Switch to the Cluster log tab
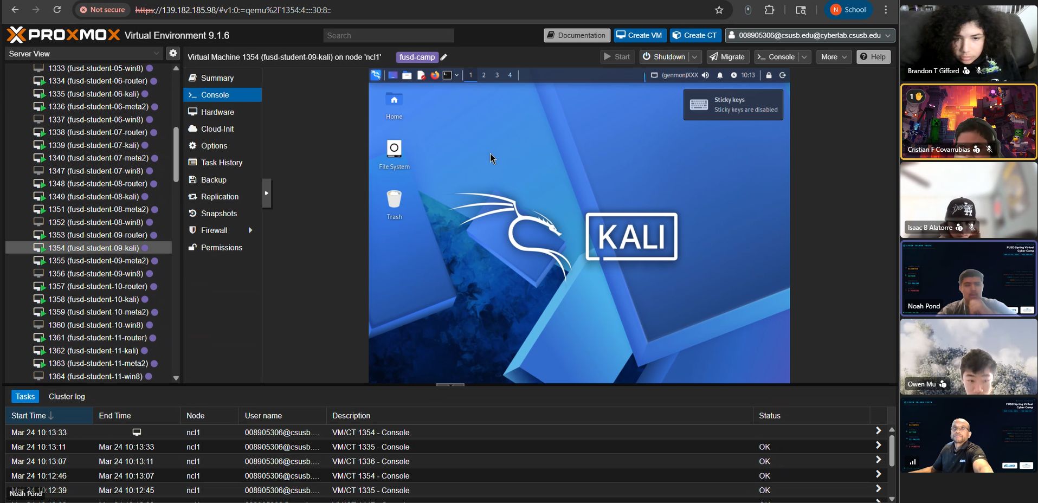The width and height of the screenshot is (1038, 503). pyautogui.click(x=67, y=396)
